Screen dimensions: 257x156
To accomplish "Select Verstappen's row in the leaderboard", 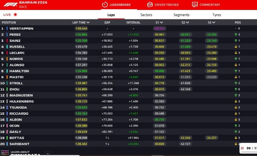I will point(21,29).
